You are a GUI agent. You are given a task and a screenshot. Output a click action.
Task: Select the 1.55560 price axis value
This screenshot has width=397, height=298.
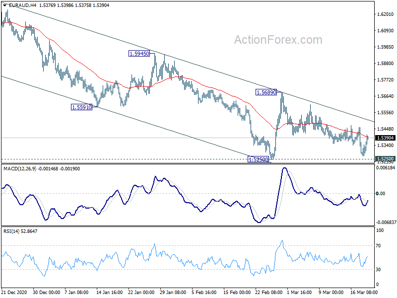click(386, 113)
